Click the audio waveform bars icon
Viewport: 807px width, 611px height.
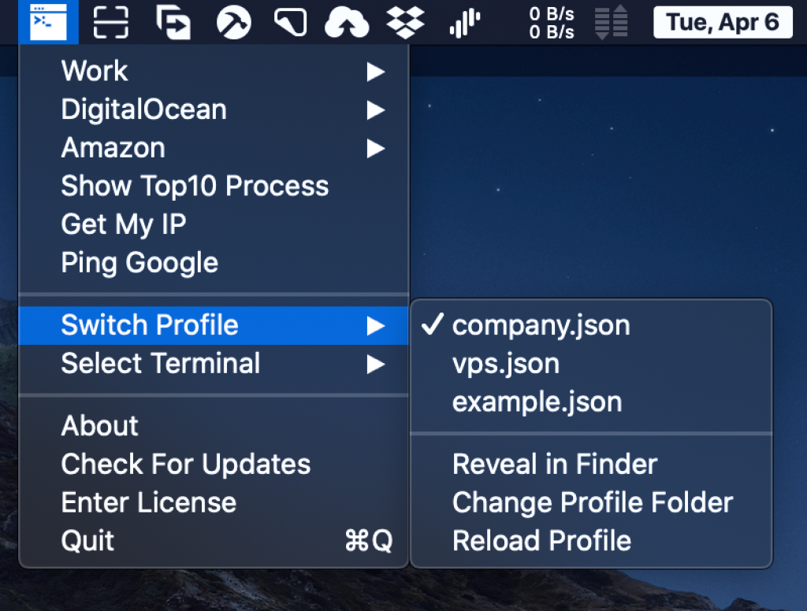(464, 23)
